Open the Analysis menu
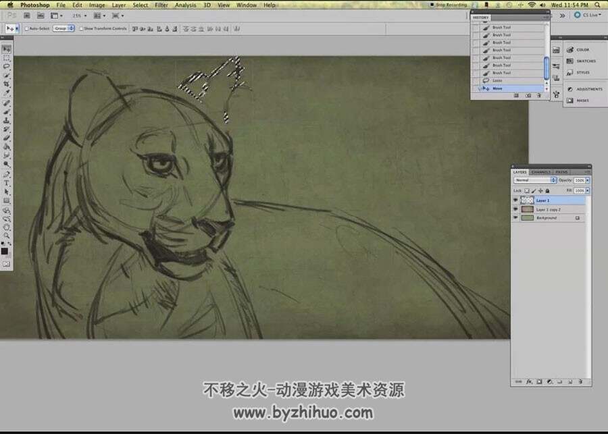Screen dimensions: 608x434 tap(185, 5)
